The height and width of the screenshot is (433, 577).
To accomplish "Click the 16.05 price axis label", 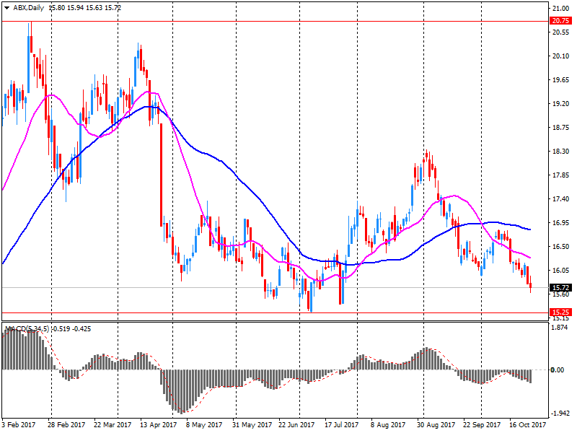I will [x=561, y=270].
